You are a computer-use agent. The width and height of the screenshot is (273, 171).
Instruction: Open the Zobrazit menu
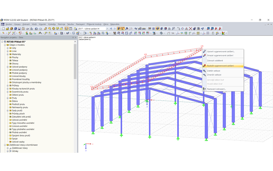click(26, 24)
